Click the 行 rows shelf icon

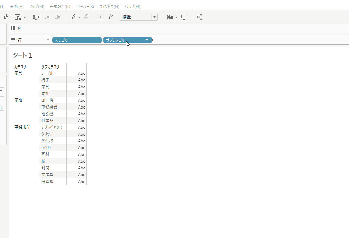(13, 40)
